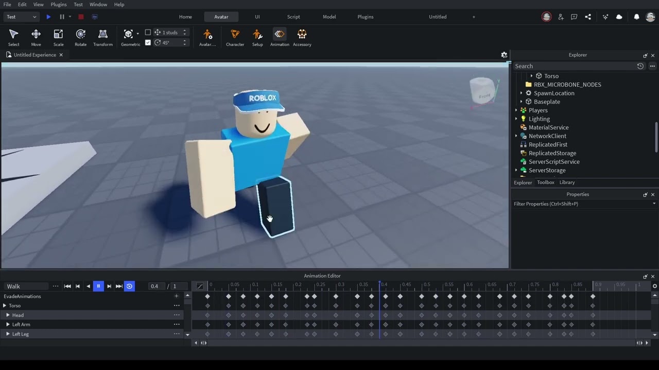
Task: Select the Transform tool
Action: [103, 38]
